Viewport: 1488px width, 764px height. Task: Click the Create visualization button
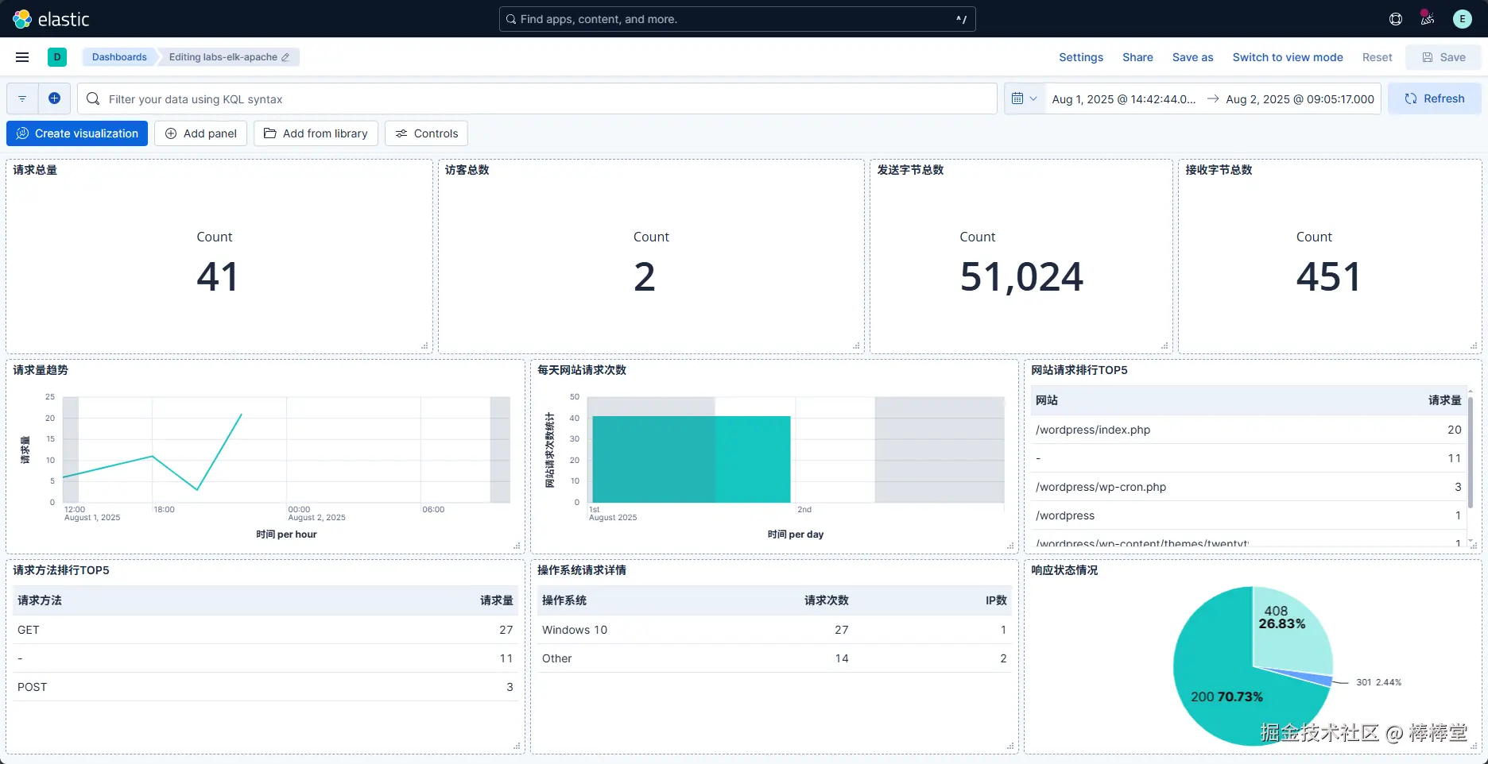point(77,133)
